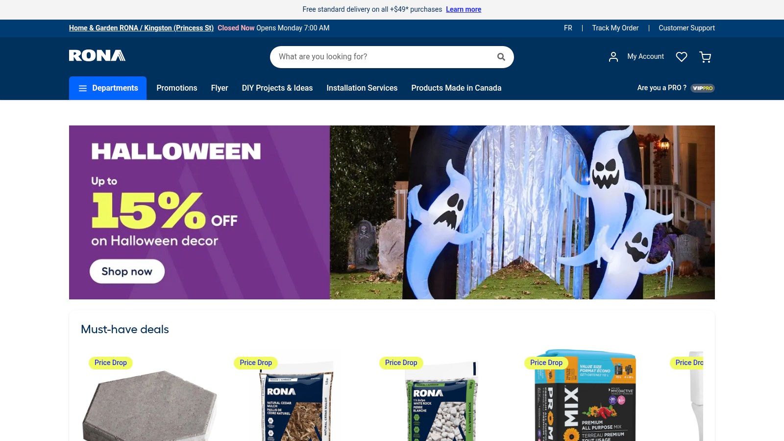Click the Learn more delivery link
Screen dimensions: 784x441
464,9
